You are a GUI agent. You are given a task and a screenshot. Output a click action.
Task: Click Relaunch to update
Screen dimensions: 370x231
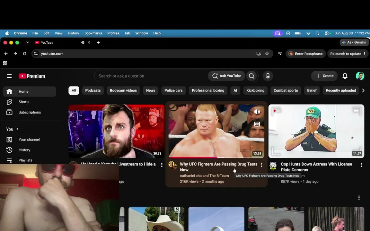point(346,54)
